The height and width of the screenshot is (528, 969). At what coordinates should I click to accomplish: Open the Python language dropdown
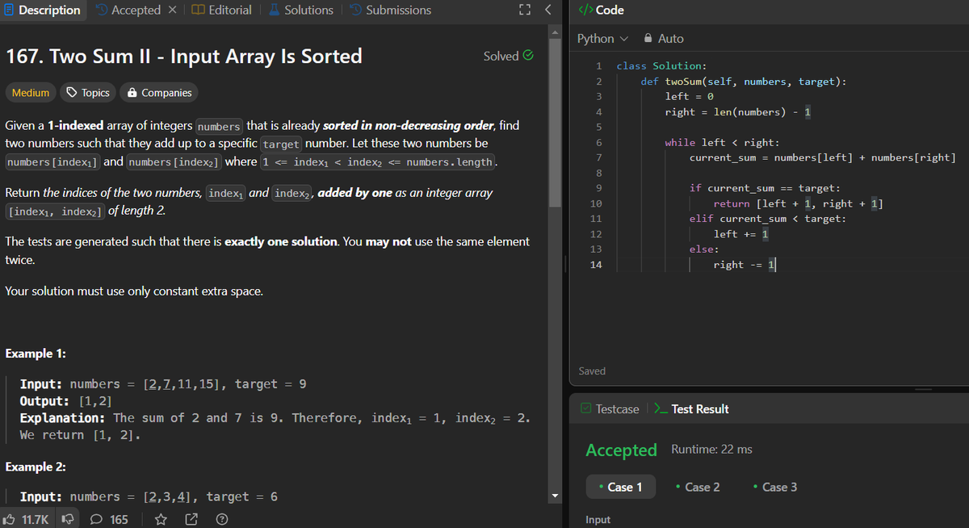[x=602, y=38]
